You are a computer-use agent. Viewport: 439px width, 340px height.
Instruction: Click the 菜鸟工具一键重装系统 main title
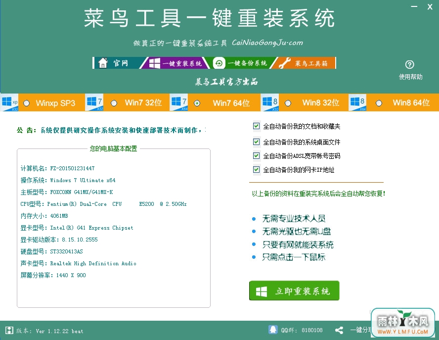(x=209, y=18)
